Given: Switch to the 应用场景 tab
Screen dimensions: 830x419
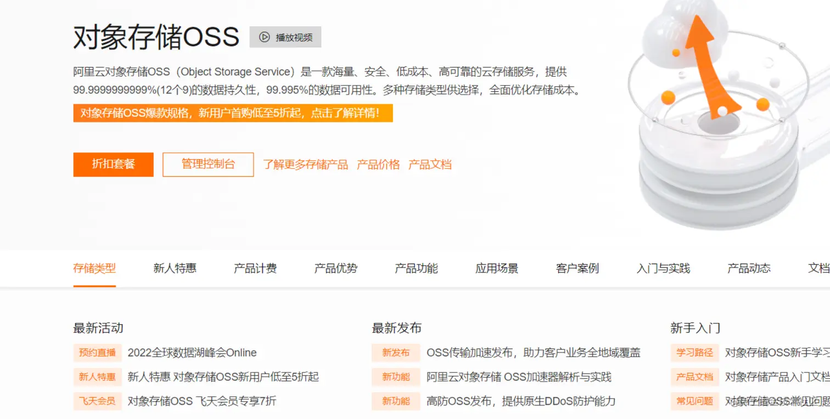Looking at the screenshot, I should (497, 268).
